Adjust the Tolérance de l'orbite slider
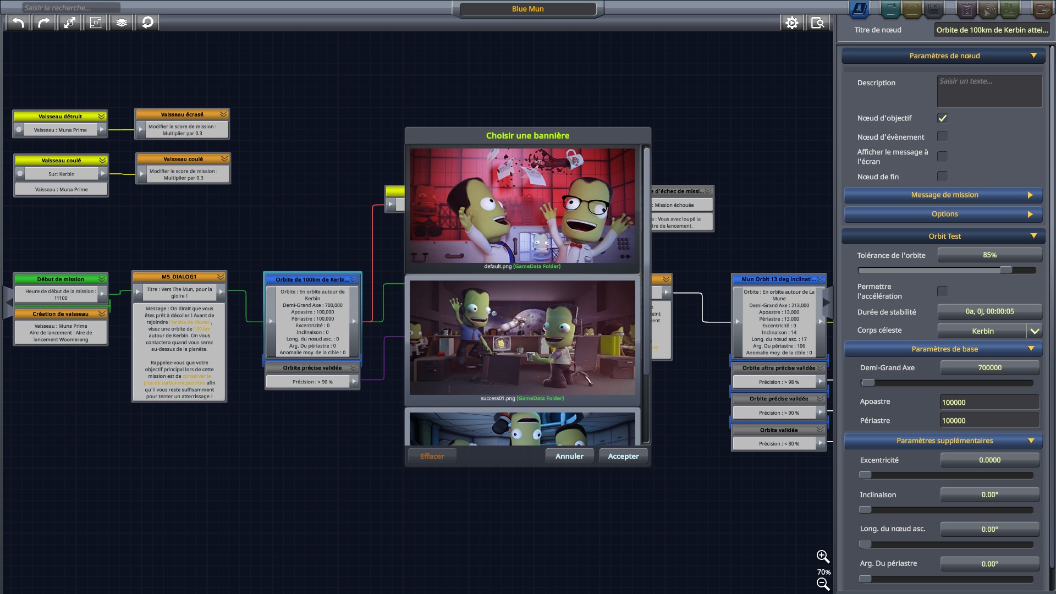Image resolution: width=1056 pixels, height=594 pixels. (x=1005, y=270)
